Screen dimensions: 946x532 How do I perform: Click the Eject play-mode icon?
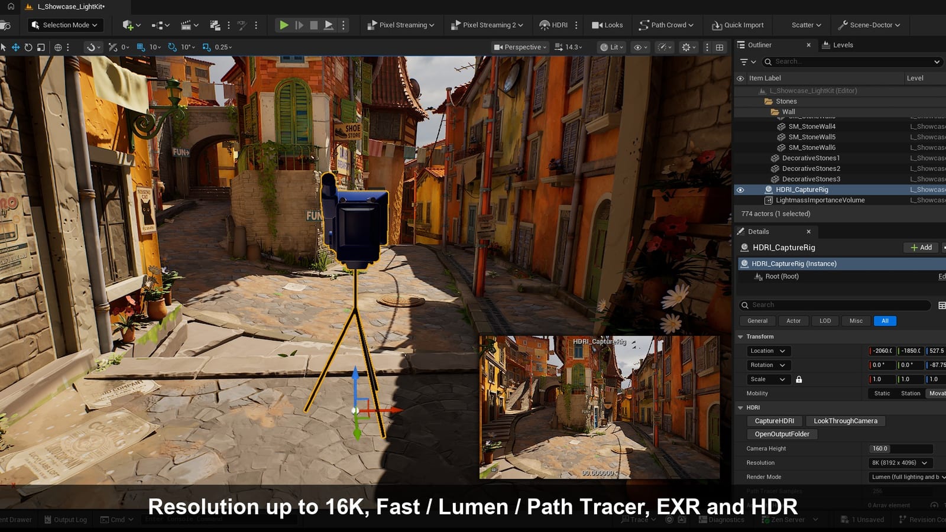tap(329, 25)
